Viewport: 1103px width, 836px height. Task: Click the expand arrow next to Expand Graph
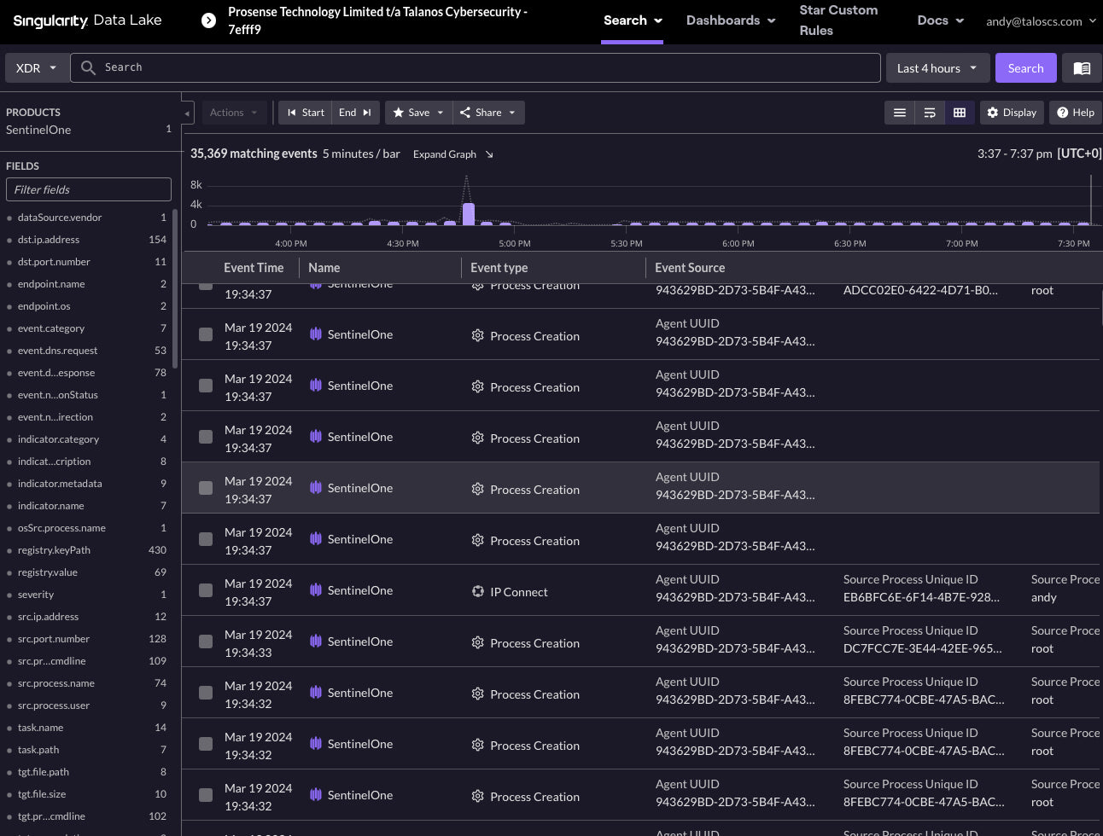(x=489, y=154)
